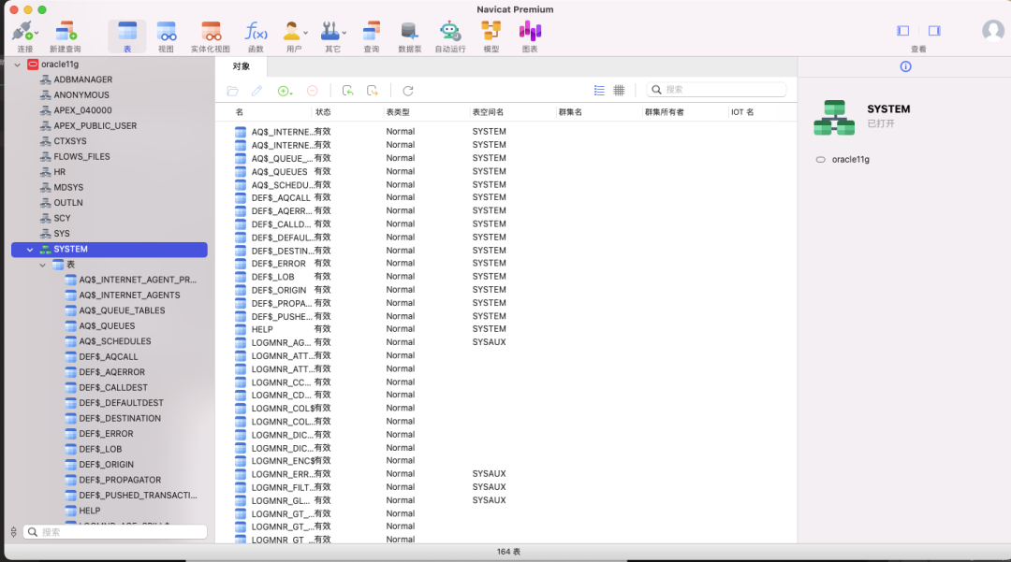This screenshot has height=562, width=1011.
Task: Sort by the 状态 column header
Action: point(323,112)
